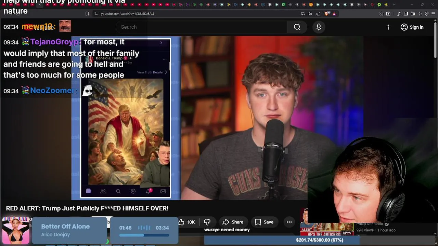Viewport: 438px width, 246px height.
Task: Click the Sign in button
Action: click(x=412, y=27)
